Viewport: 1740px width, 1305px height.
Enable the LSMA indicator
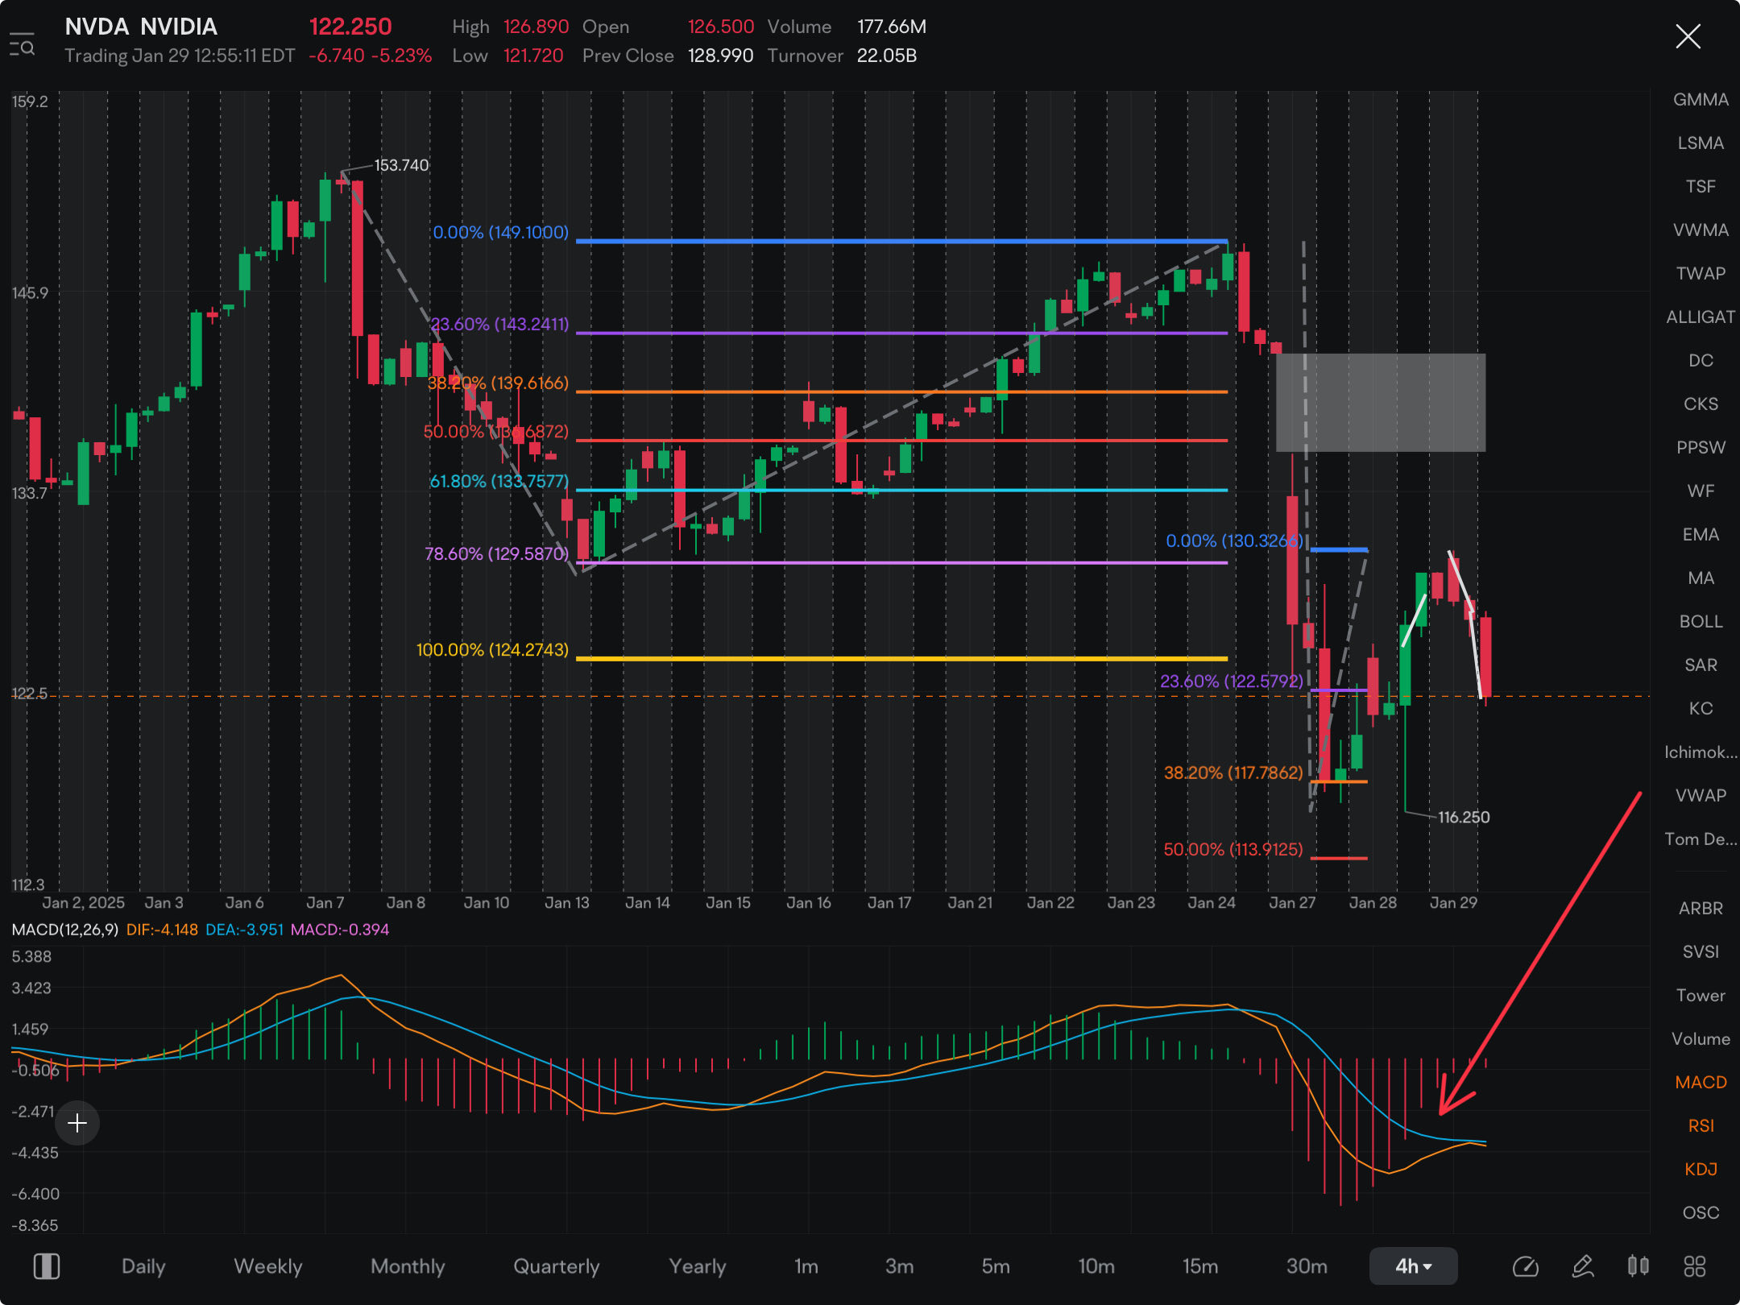click(1701, 143)
